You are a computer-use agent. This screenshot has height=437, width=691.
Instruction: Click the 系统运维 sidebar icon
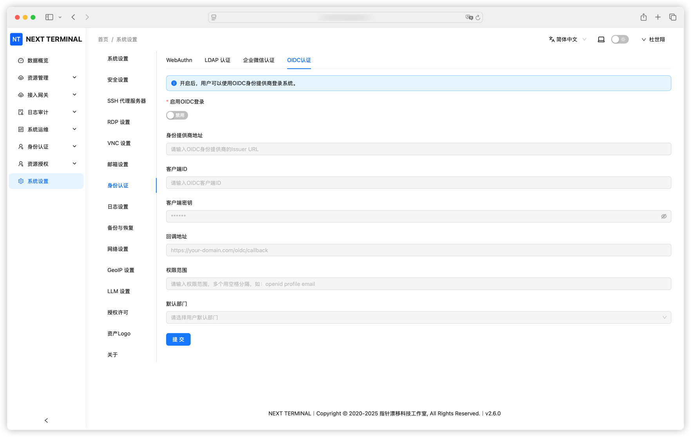(x=20, y=129)
